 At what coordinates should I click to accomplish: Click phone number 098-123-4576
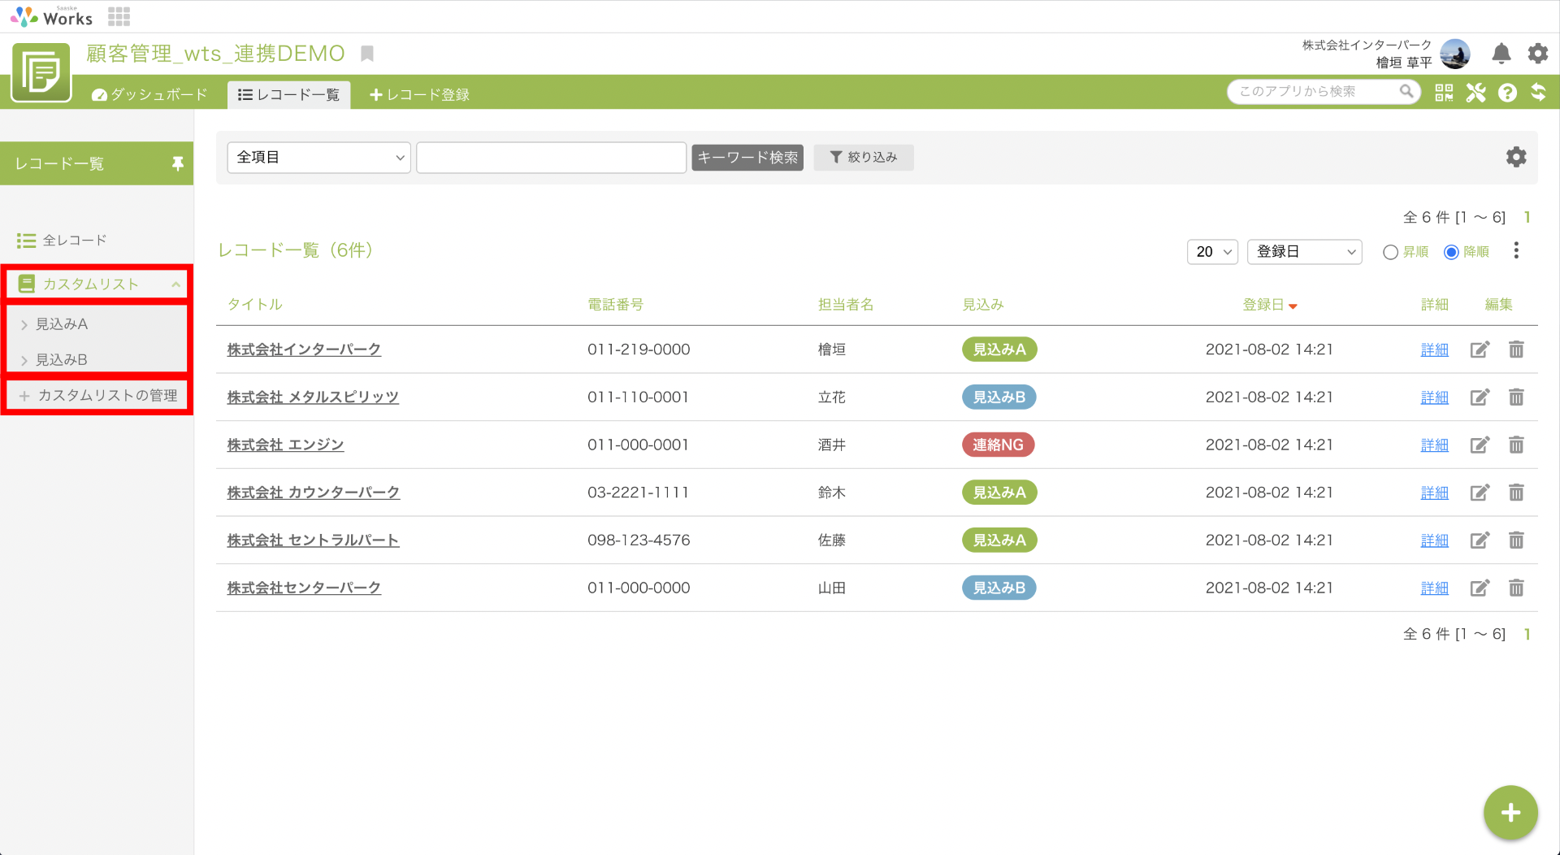click(639, 540)
